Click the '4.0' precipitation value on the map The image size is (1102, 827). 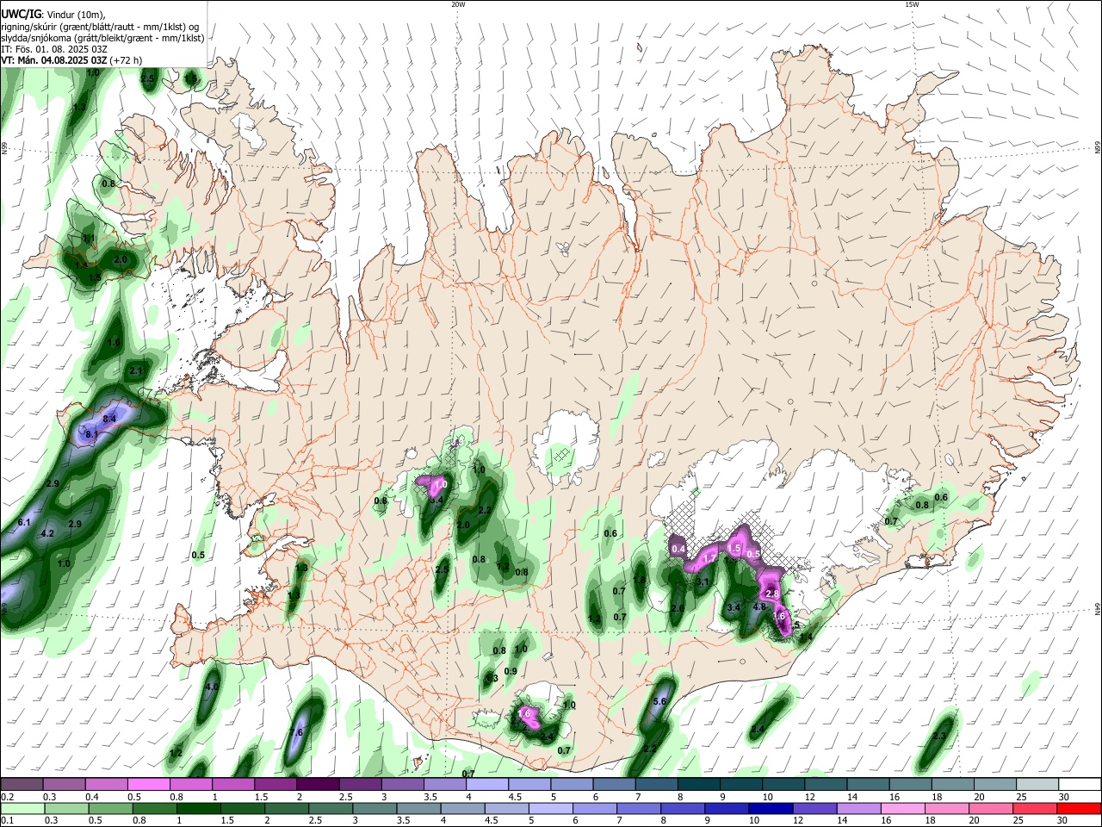pos(212,687)
